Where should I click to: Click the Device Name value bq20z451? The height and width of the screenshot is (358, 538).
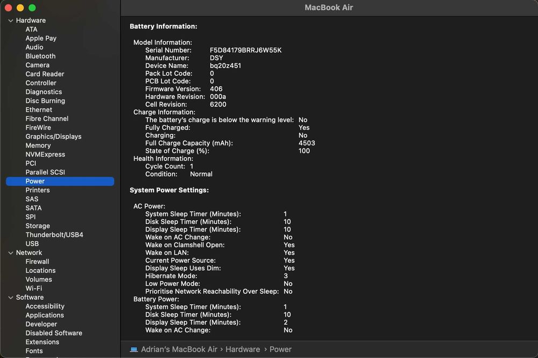pos(225,66)
